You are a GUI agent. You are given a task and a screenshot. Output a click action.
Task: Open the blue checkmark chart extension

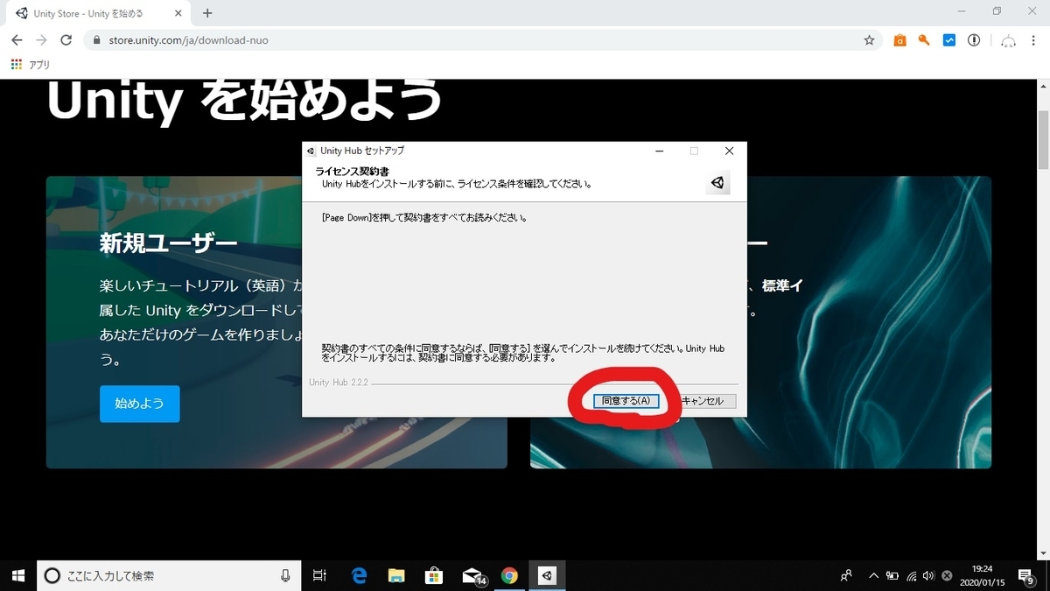pyautogui.click(x=949, y=40)
